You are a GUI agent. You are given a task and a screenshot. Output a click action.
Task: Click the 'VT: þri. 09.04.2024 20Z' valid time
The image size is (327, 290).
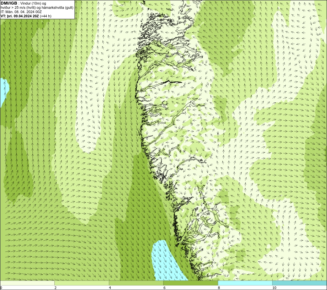tap(20, 16)
